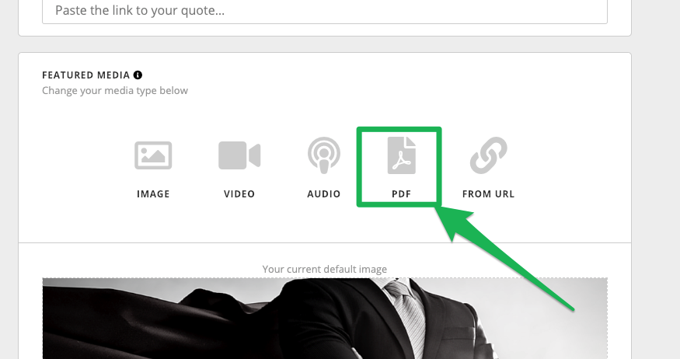680x359 pixels.
Task: Click 'Change your media type below' text
Action: [115, 91]
